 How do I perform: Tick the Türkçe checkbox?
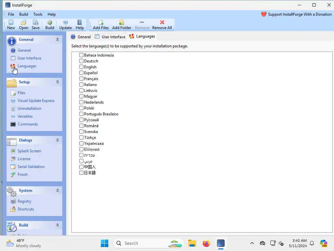(x=81, y=138)
